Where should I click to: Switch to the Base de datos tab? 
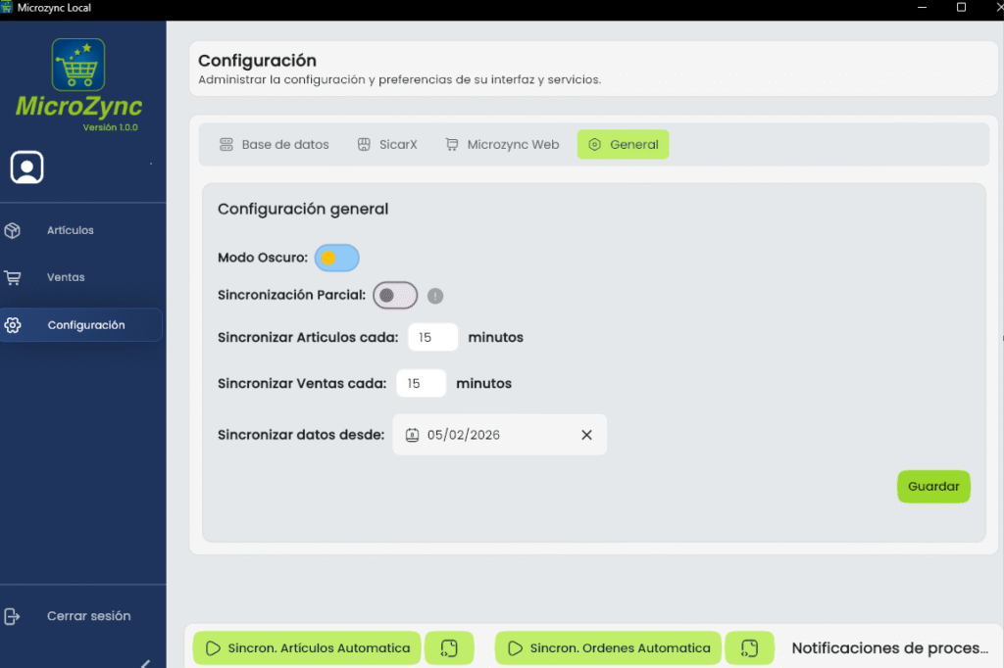tap(274, 145)
